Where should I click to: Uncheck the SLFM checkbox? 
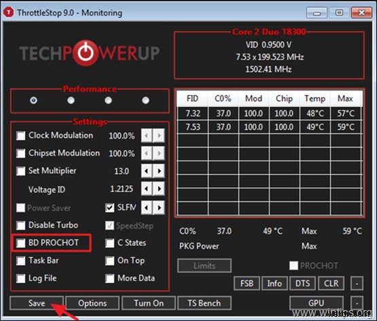point(109,207)
